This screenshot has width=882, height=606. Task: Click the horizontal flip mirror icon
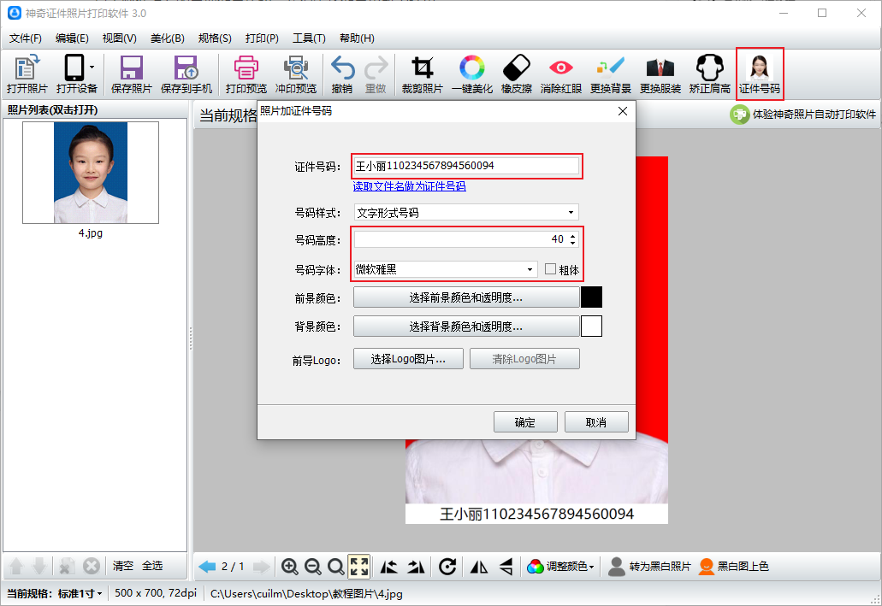(479, 567)
